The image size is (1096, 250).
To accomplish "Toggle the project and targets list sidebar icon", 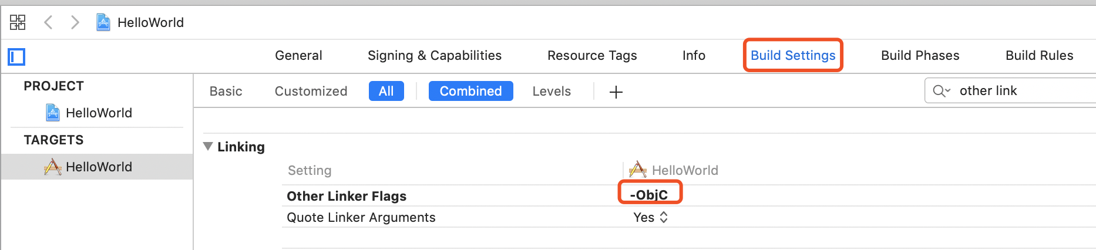I will [16, 57].
